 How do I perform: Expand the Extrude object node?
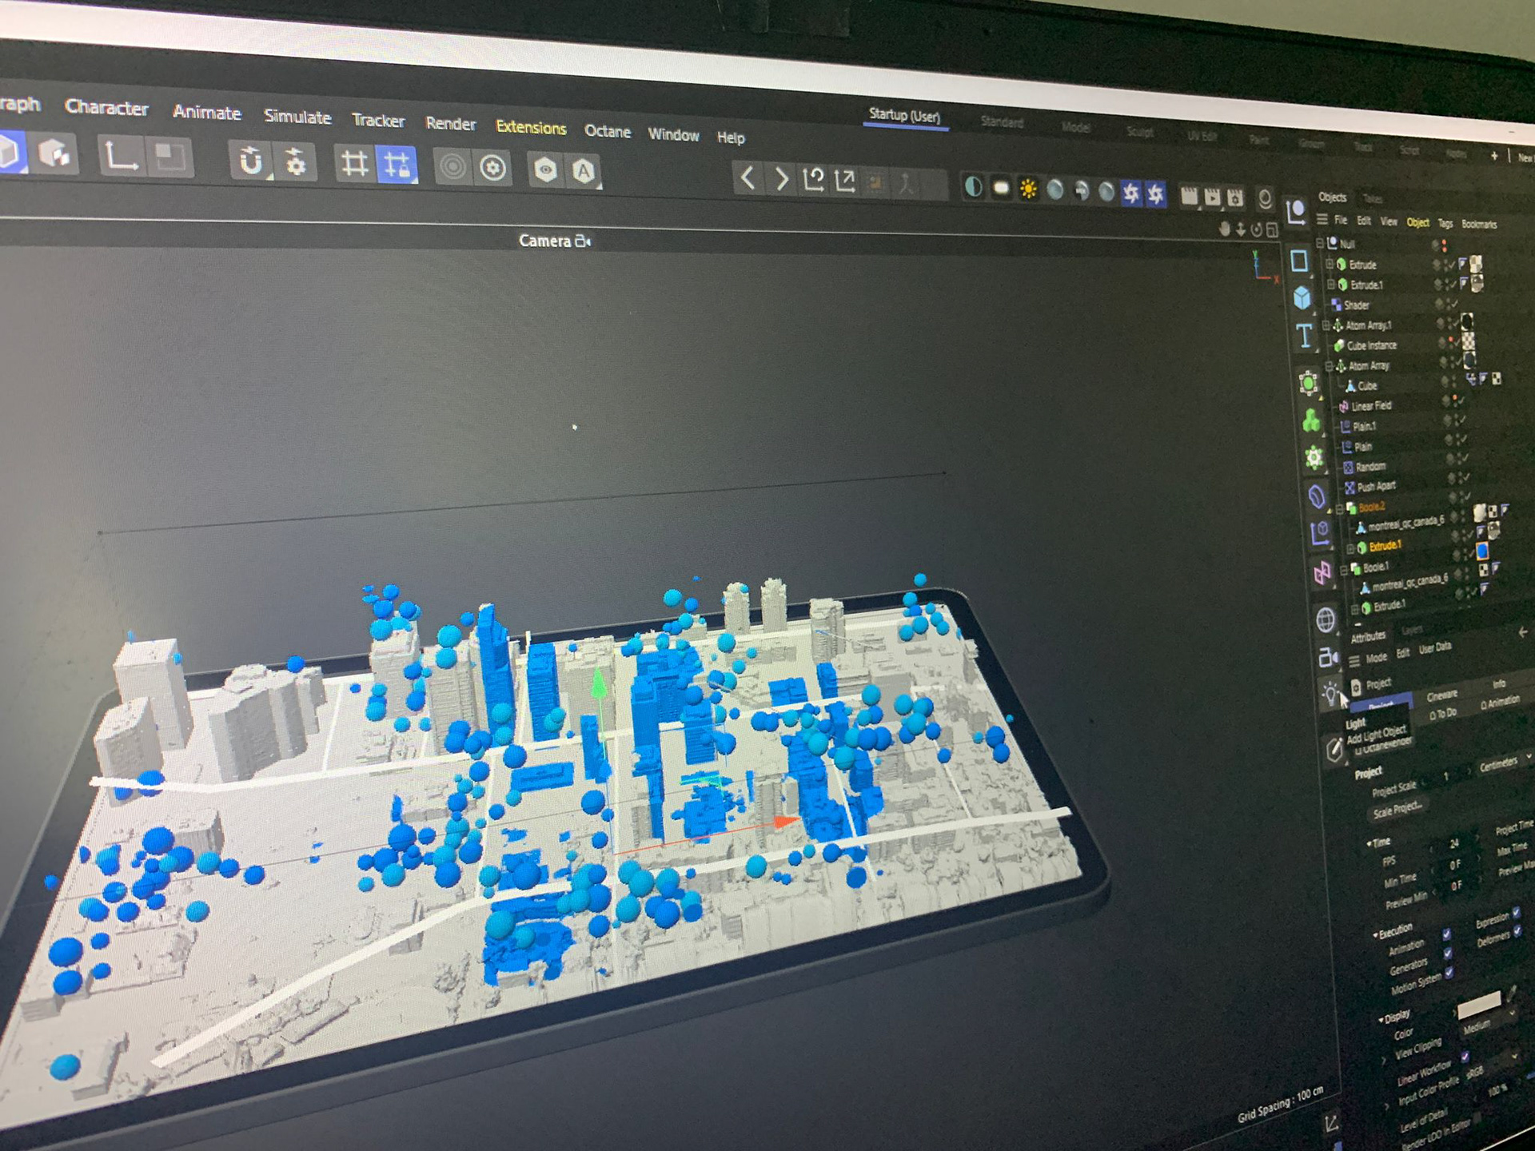point(1330,264)
